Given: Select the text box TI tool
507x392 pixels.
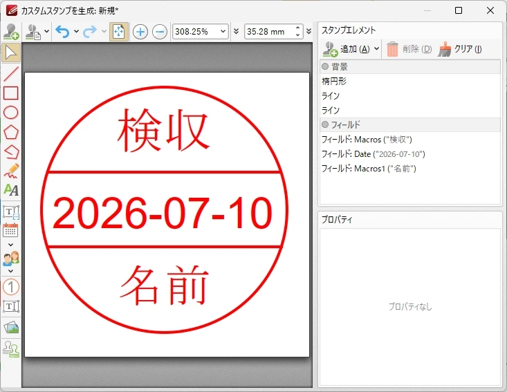Looking at the screenshot, I should [x=11, y=306].
